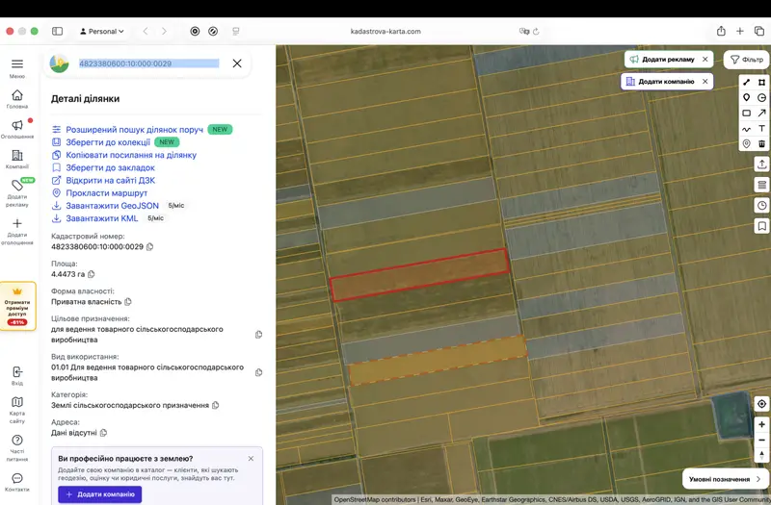The image size is (771, 505).
Task: Click the premium access promo banner
Action: pos(17,306)
